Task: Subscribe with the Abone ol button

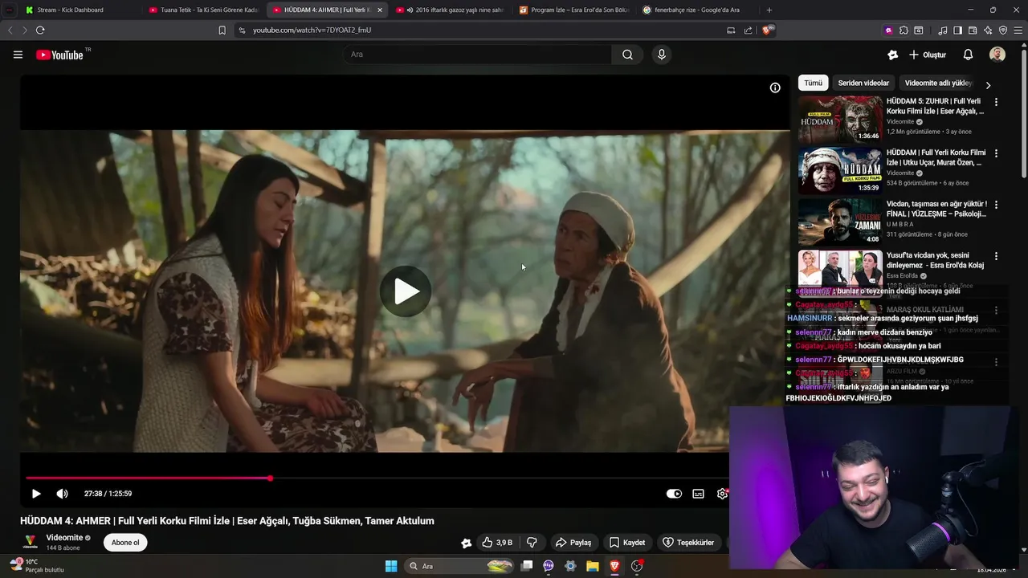Action: [125, 543]
